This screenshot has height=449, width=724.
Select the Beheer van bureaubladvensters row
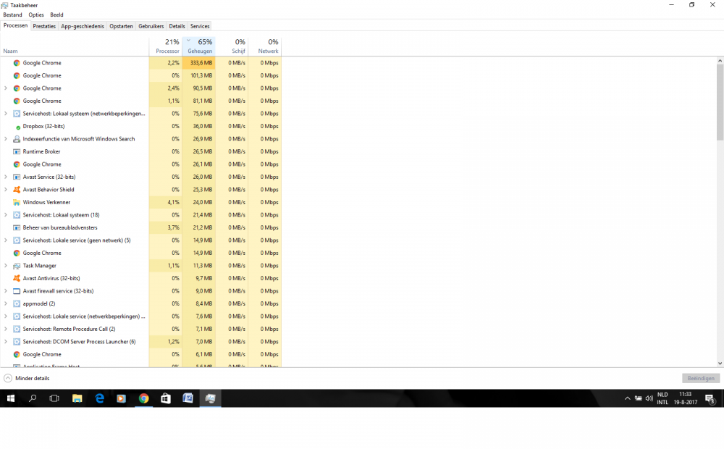click(141, 227)
